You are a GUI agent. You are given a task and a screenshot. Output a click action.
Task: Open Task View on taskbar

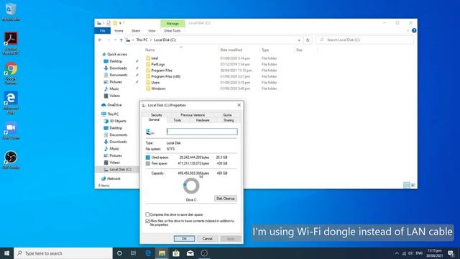click(x=133, y=253)
